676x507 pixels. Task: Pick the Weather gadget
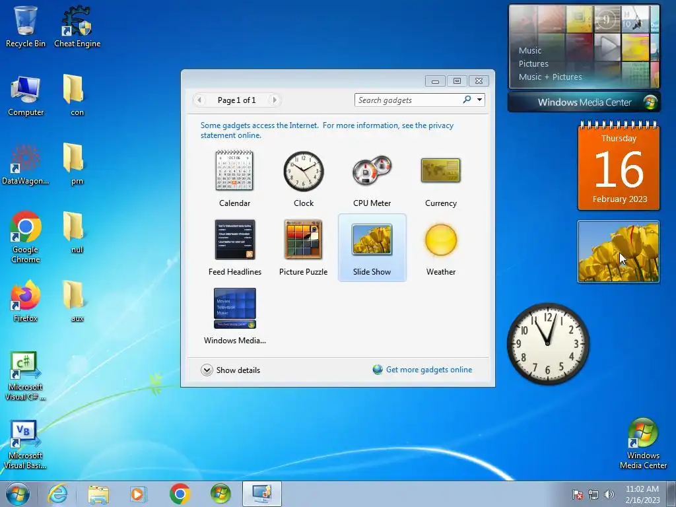pos(440,248)
